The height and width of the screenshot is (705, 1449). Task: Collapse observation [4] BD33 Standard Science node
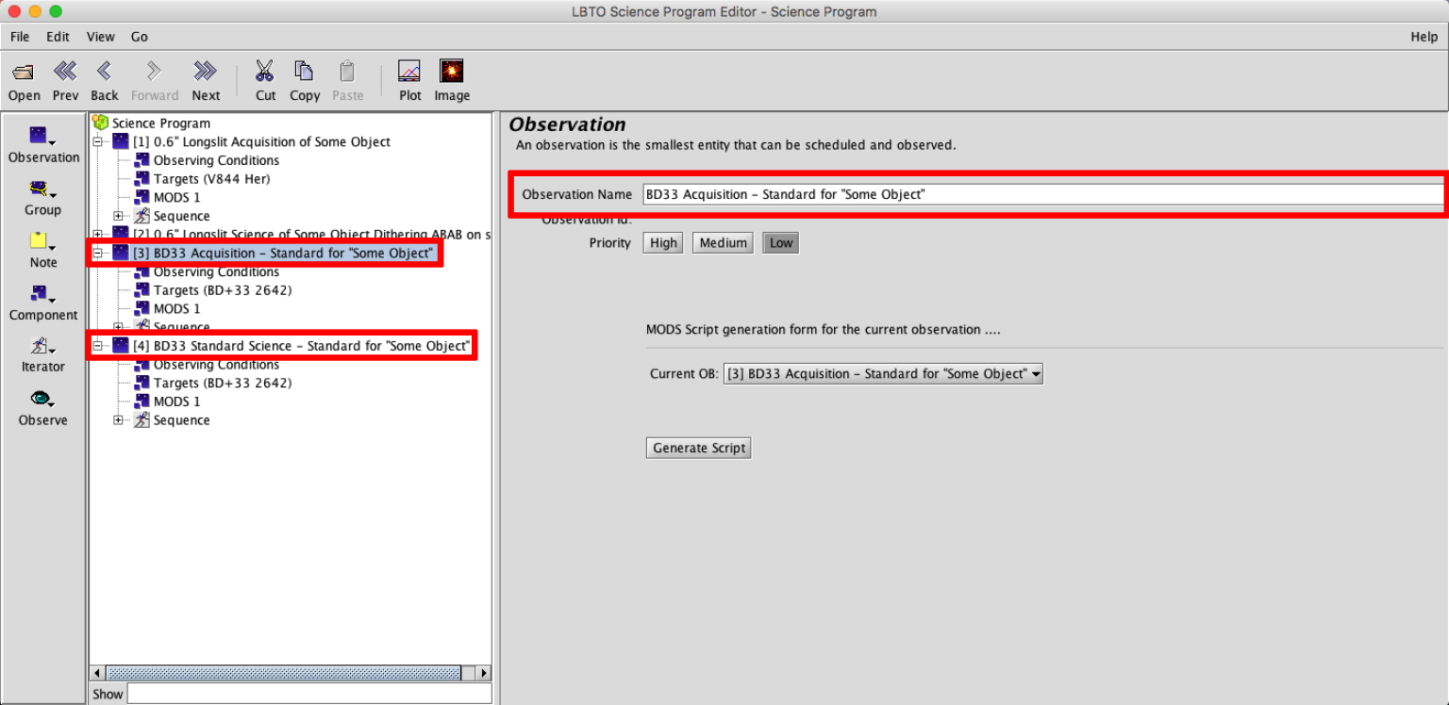click(x=97, y=346)
